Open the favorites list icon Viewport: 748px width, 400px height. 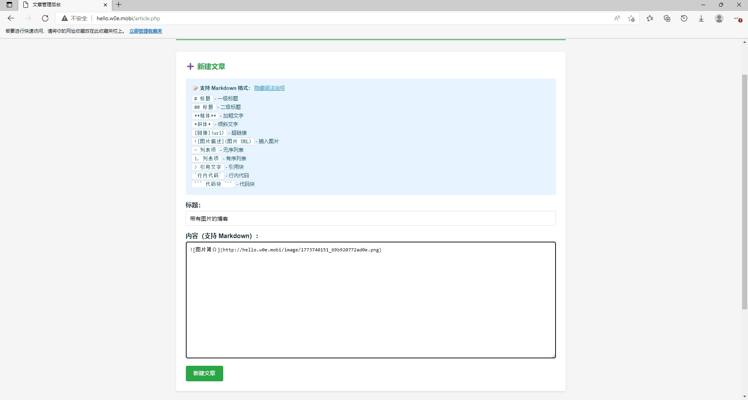(x=650, y=18)
